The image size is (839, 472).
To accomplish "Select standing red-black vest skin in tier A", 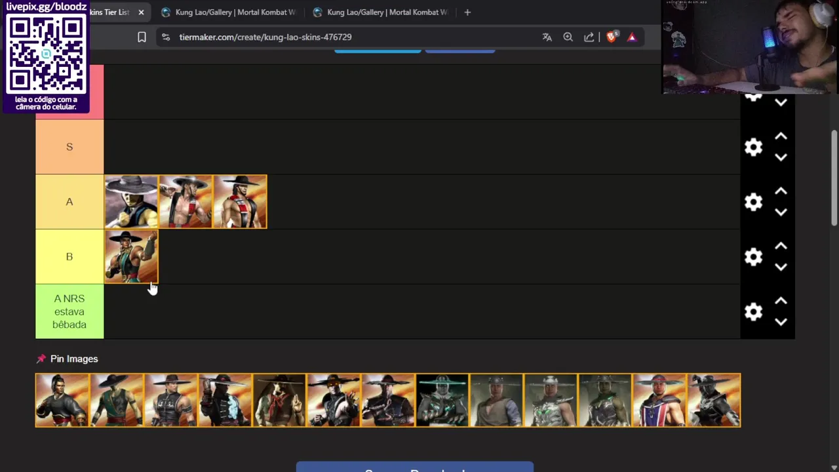I will coord(240,202).
